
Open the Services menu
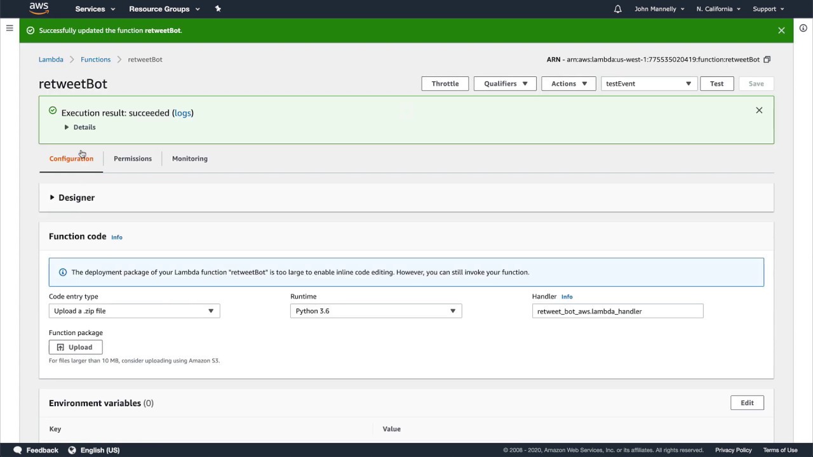coord(95,9)
